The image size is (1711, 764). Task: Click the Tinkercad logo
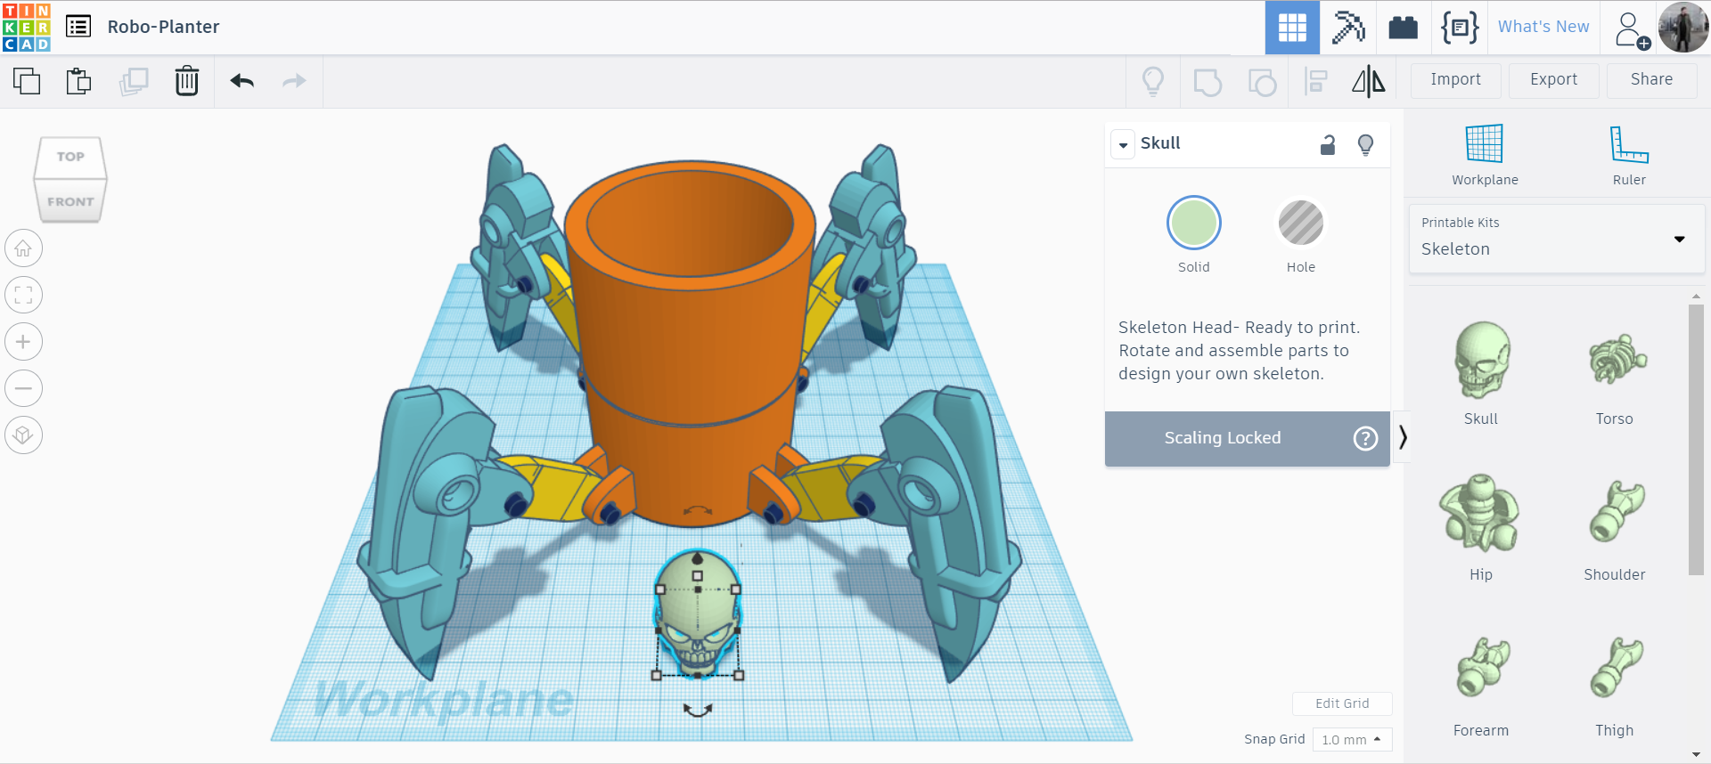pyautogui.click(x=27, y=27)
